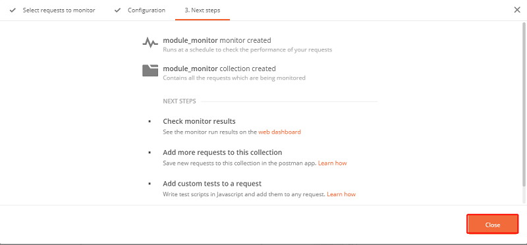Click bullet beside Check monitor results

click(x=150, y=121)
